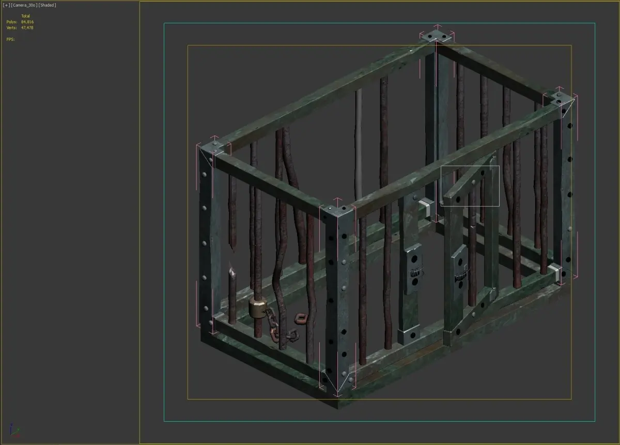Open the Shaded viewport shading menu
The height and width of the screenshot is (445, 620).
click(47, 5)
